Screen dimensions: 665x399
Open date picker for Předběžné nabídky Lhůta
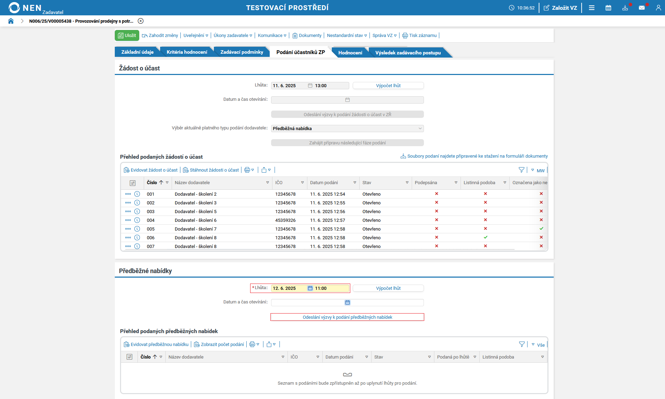[x=310, y=288]
